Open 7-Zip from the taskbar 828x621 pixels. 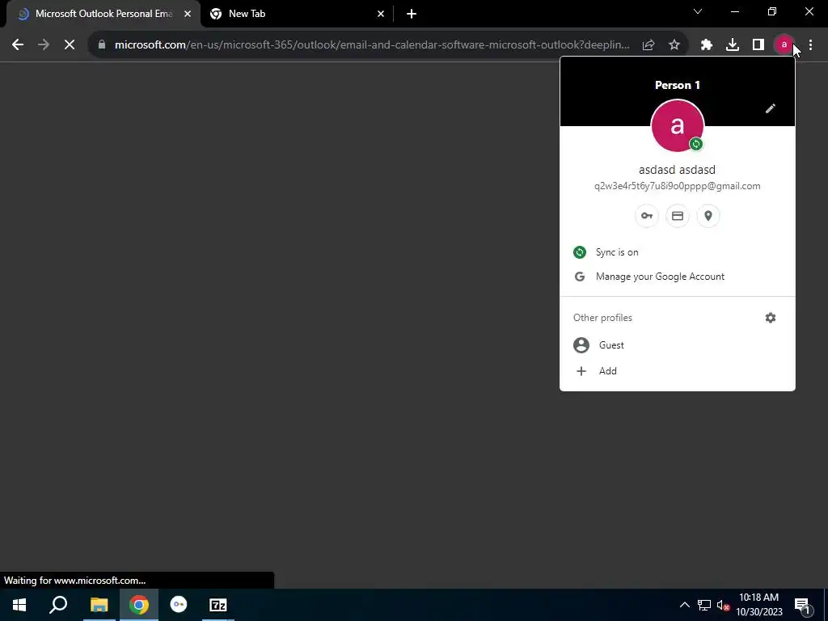pos(218,605)
